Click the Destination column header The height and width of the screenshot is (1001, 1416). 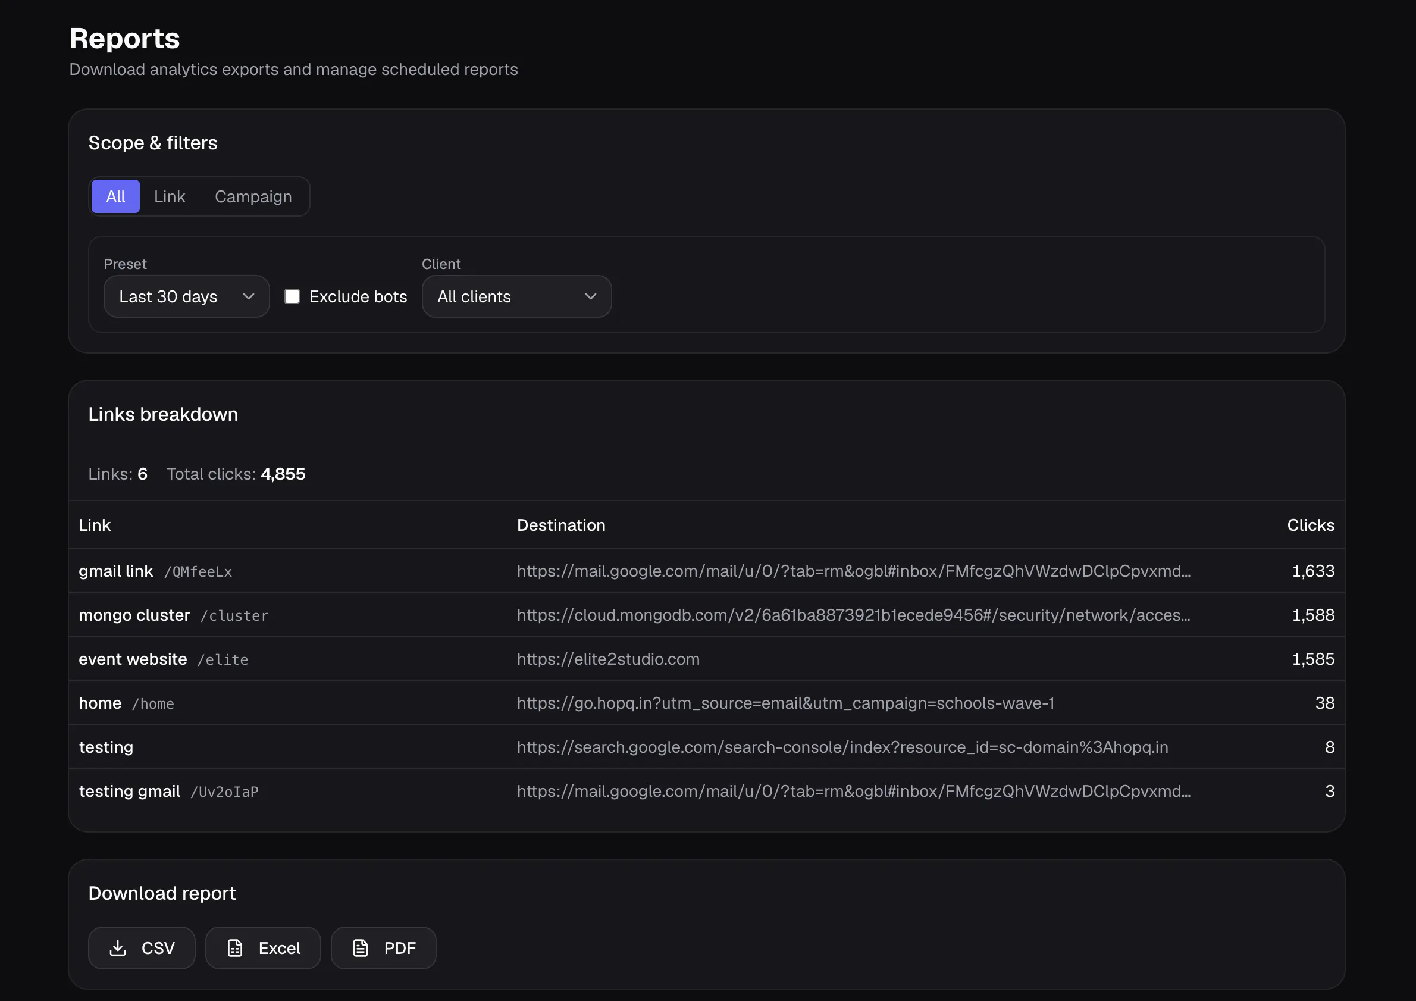[x=561, y=525]
